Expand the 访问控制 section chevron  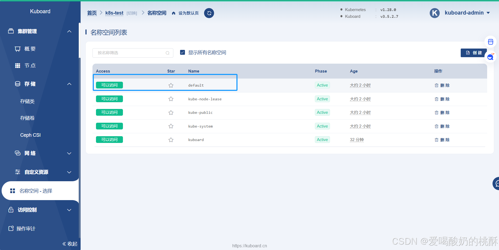69,210
